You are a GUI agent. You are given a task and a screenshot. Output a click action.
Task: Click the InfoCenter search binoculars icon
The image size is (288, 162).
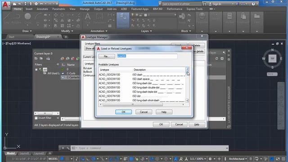(x=205, y=4)
